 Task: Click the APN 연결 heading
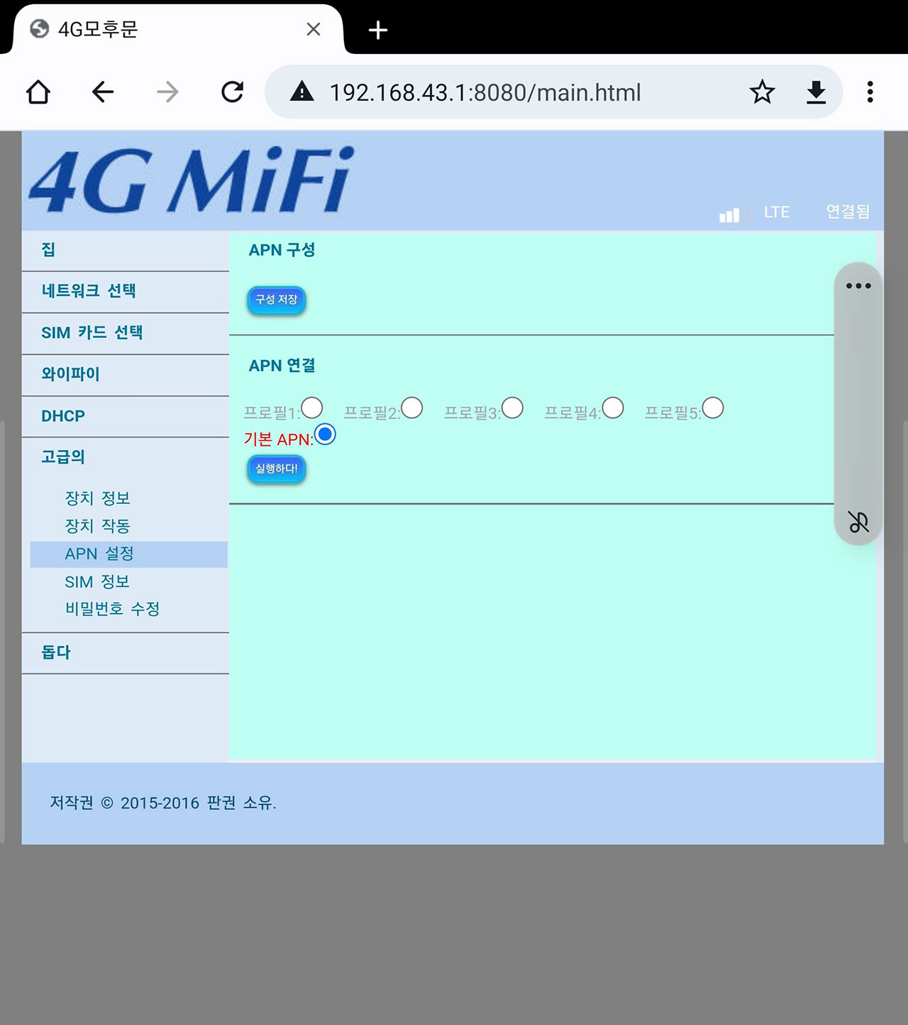coord(282,366)
